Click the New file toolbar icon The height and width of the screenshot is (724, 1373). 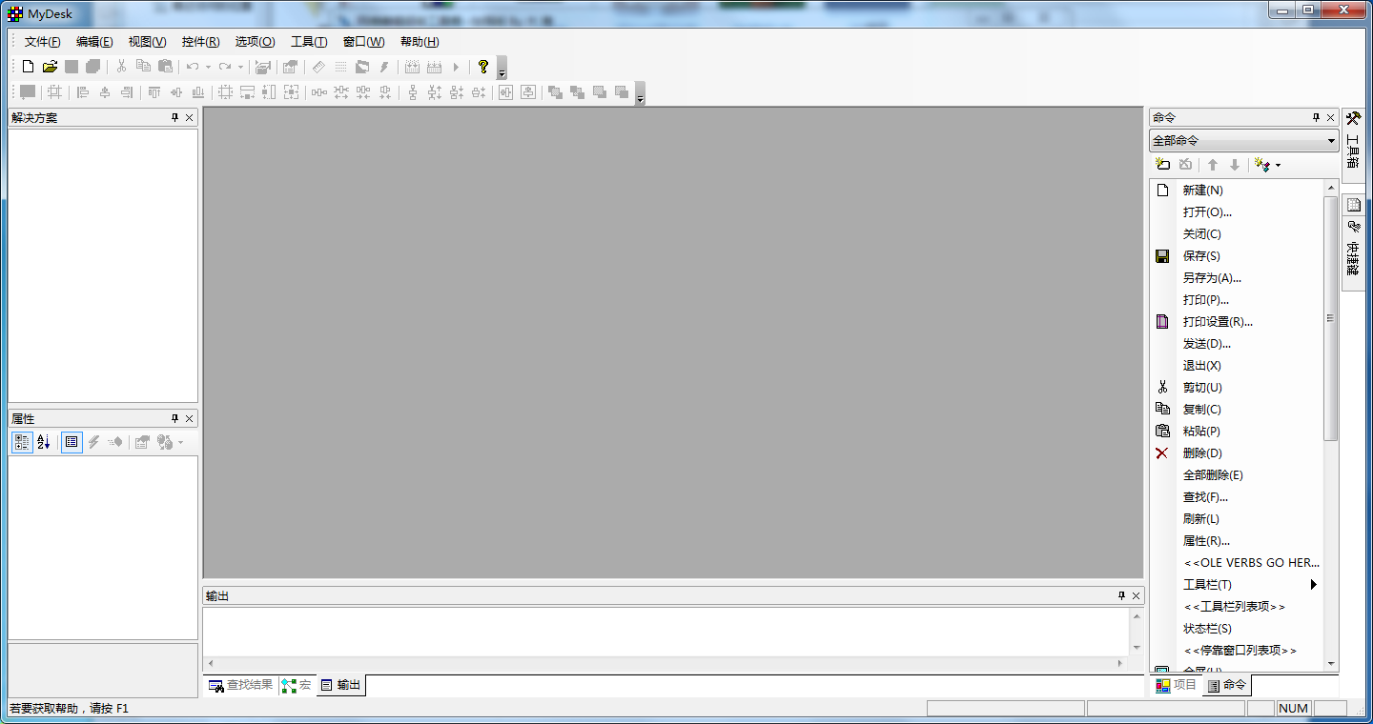pyautogui.click(x=28, y=67)
